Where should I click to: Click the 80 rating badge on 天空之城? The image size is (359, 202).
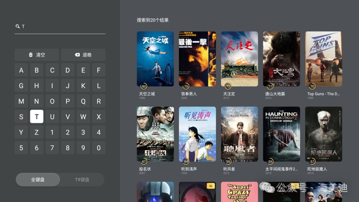pos(144,86)
